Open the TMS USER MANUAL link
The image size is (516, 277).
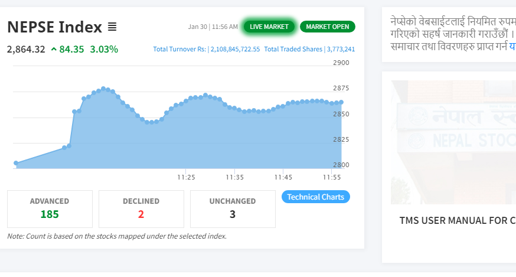458,220
